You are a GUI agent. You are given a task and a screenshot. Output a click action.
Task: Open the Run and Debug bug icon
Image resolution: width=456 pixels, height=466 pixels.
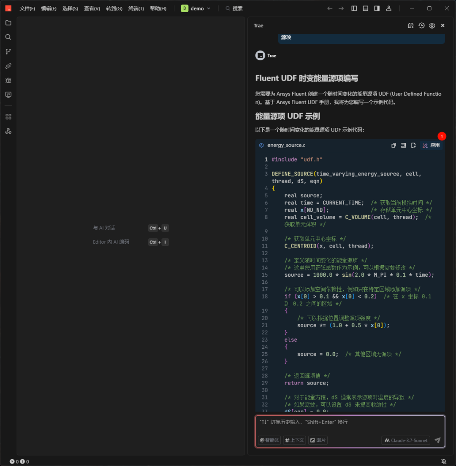point(8,80)
